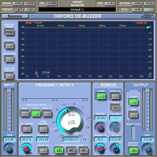Viewport: 157px width, 157px height.
Task: Click the 50.0000 Hz frequency field
Action: 71,139
